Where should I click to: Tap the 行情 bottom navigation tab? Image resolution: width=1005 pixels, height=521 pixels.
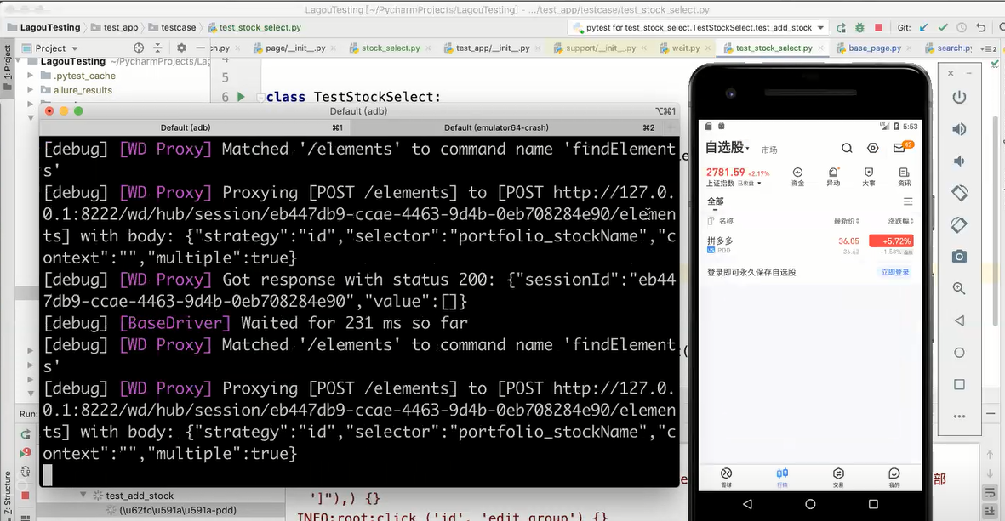click(x=782, y=477)
